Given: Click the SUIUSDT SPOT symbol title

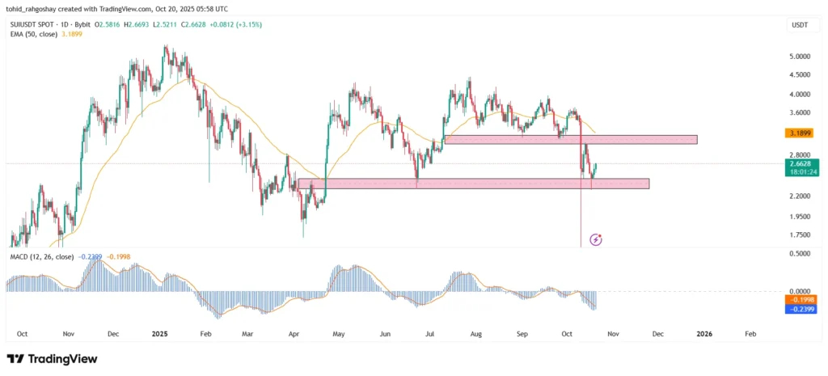Looking at the screenshot, I should [x=32, y=25].
